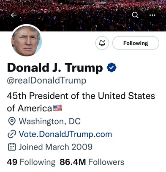
Task: Toggle notifications with the bell icon
Action: 102,43
